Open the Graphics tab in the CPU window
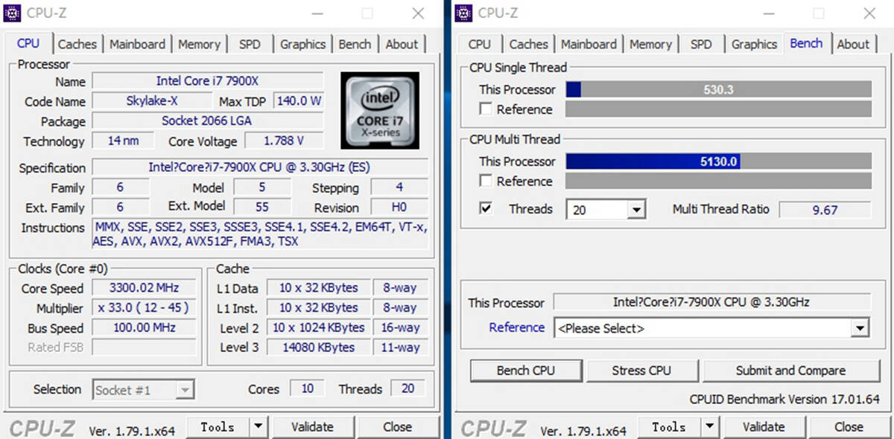Screen dimensions: 894x439 (x=302, y=44)
